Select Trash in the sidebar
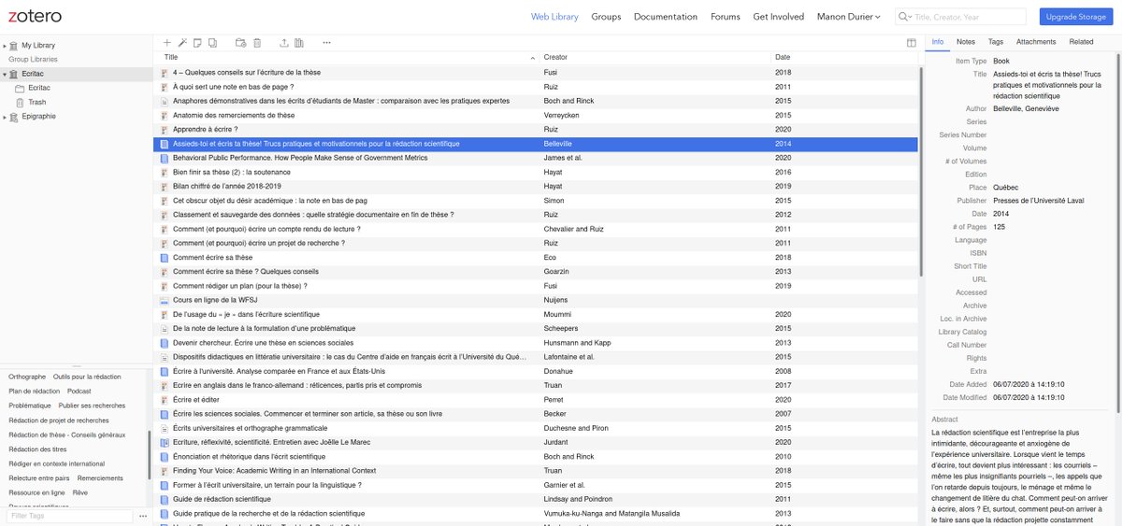The image size is (1122, 526). click(x=76, y=102)
